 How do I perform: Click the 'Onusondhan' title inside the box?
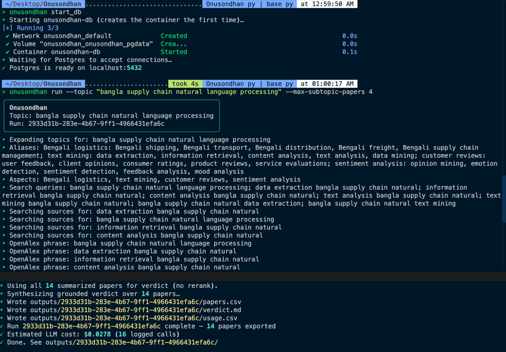(28, 108)
